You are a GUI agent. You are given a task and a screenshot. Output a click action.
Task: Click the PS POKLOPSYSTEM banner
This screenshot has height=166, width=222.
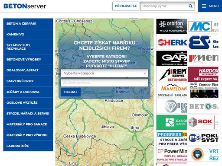pyautogui.click(x=203, y=138)
